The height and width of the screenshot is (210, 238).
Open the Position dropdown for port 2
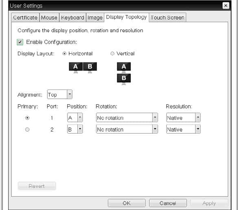click(x=75, y=129)
